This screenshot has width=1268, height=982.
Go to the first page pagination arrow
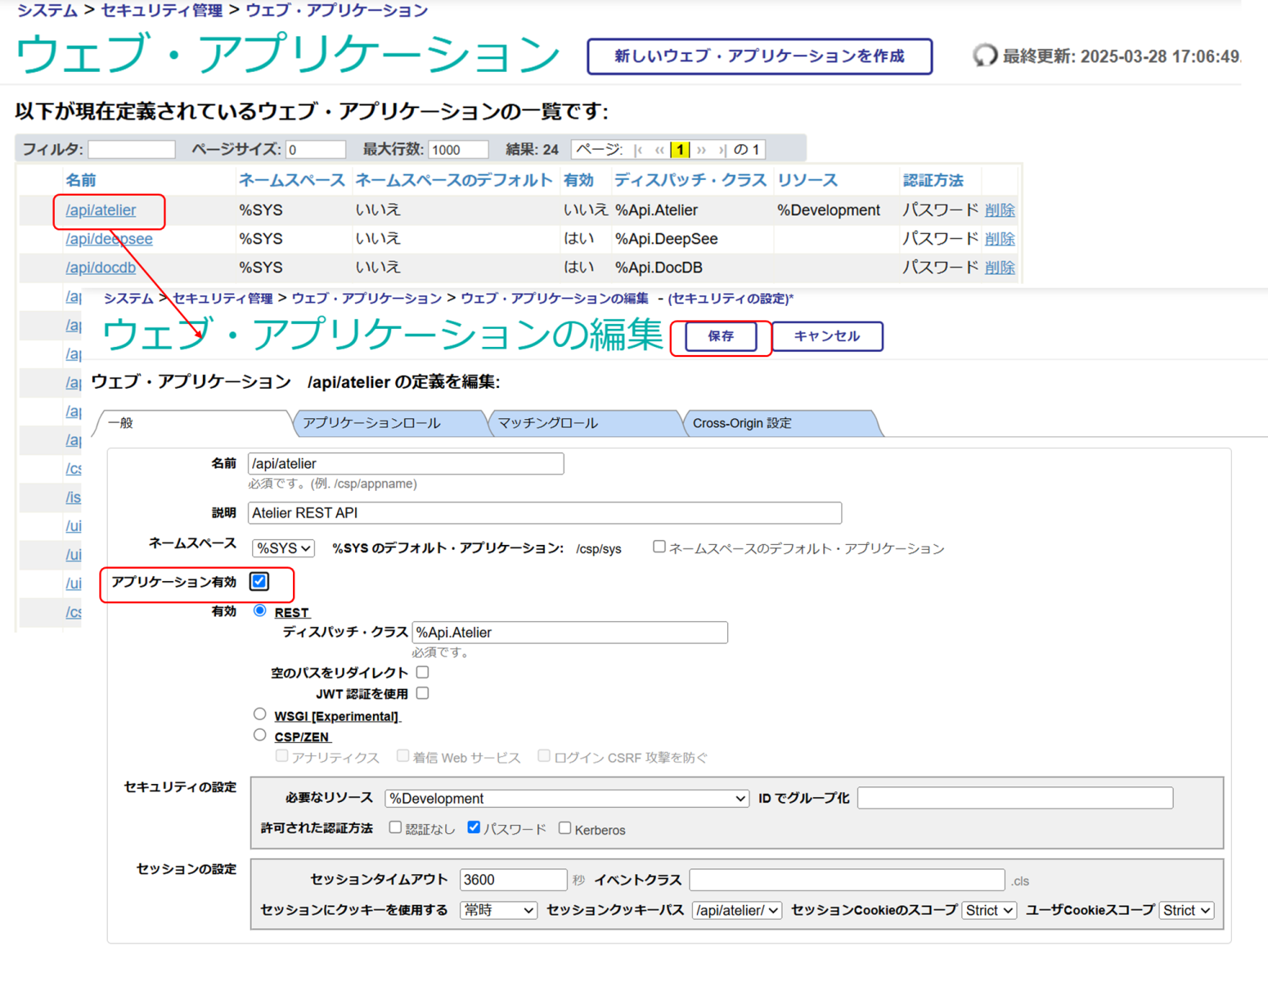[638, 150]
